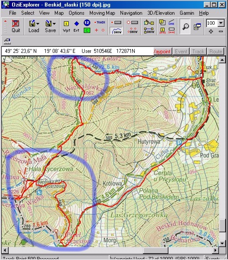The width and height of the screenshot is (228, 260).
Task: Click the blue circle 12 icon
Action: (87, 23)
